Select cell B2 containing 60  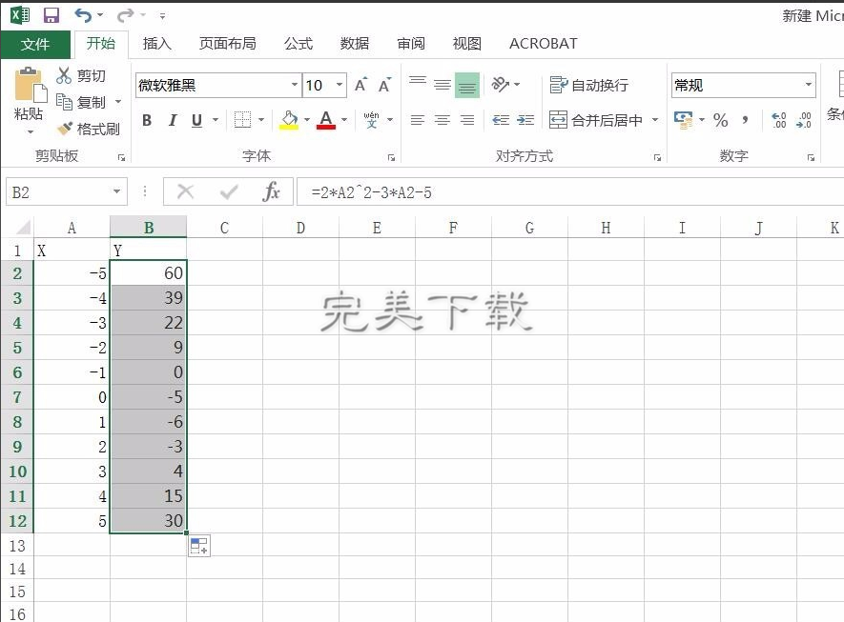pos(149,273)
